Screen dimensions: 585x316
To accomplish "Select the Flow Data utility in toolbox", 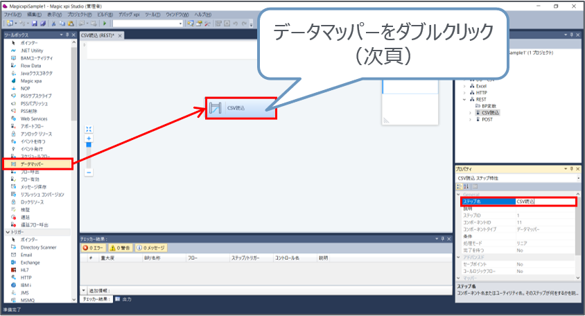I will point(30,65).
